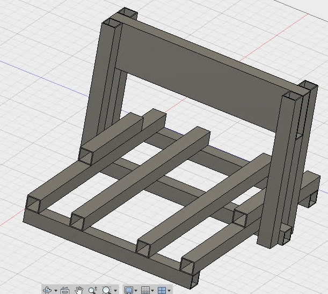This screenshot has width=328, height=294.
Task: Open the Display Settings monitor icon
Action: (129, 290)
